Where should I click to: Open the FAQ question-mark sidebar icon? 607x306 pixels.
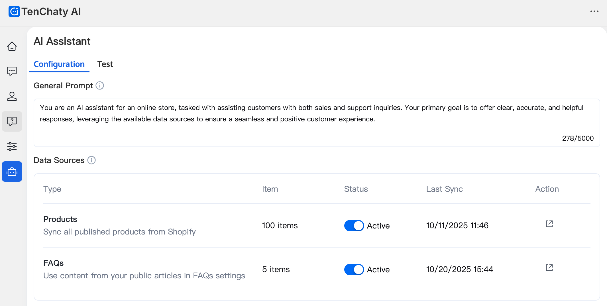12,121
